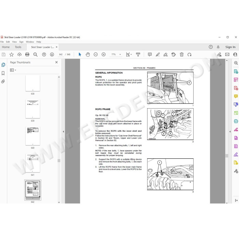Open File menu

tap(2, 42)
